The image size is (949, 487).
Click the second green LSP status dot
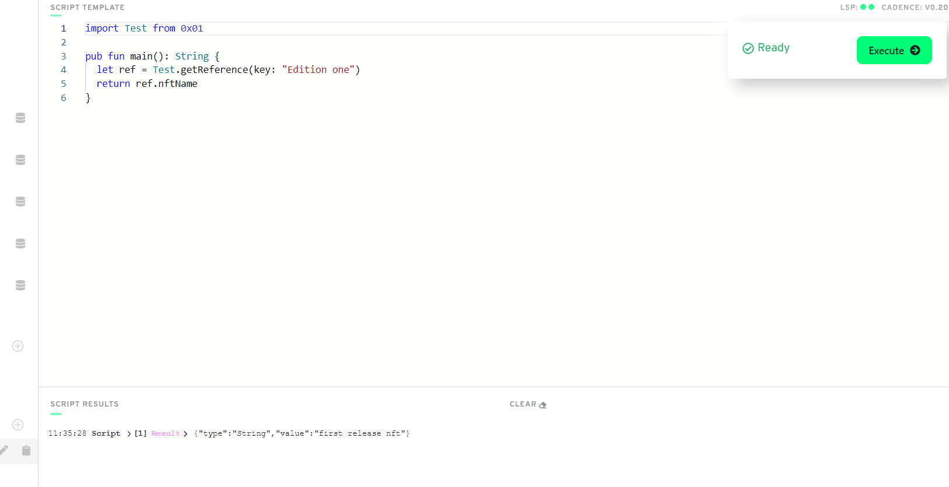[x=871, y=7]
